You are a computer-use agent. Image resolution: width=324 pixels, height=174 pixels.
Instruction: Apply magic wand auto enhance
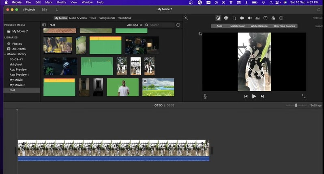coord(186,18)
